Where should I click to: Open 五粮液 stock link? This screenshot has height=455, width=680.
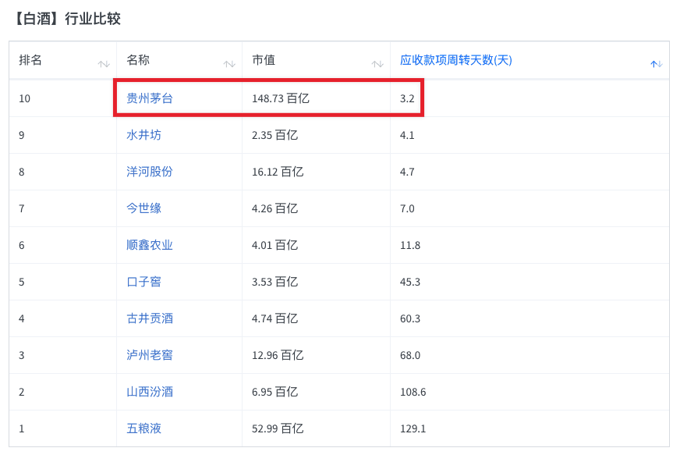[144, 428]
